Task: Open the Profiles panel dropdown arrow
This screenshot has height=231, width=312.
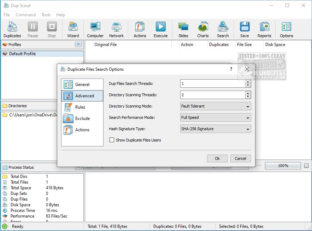Action: (78, 45)
